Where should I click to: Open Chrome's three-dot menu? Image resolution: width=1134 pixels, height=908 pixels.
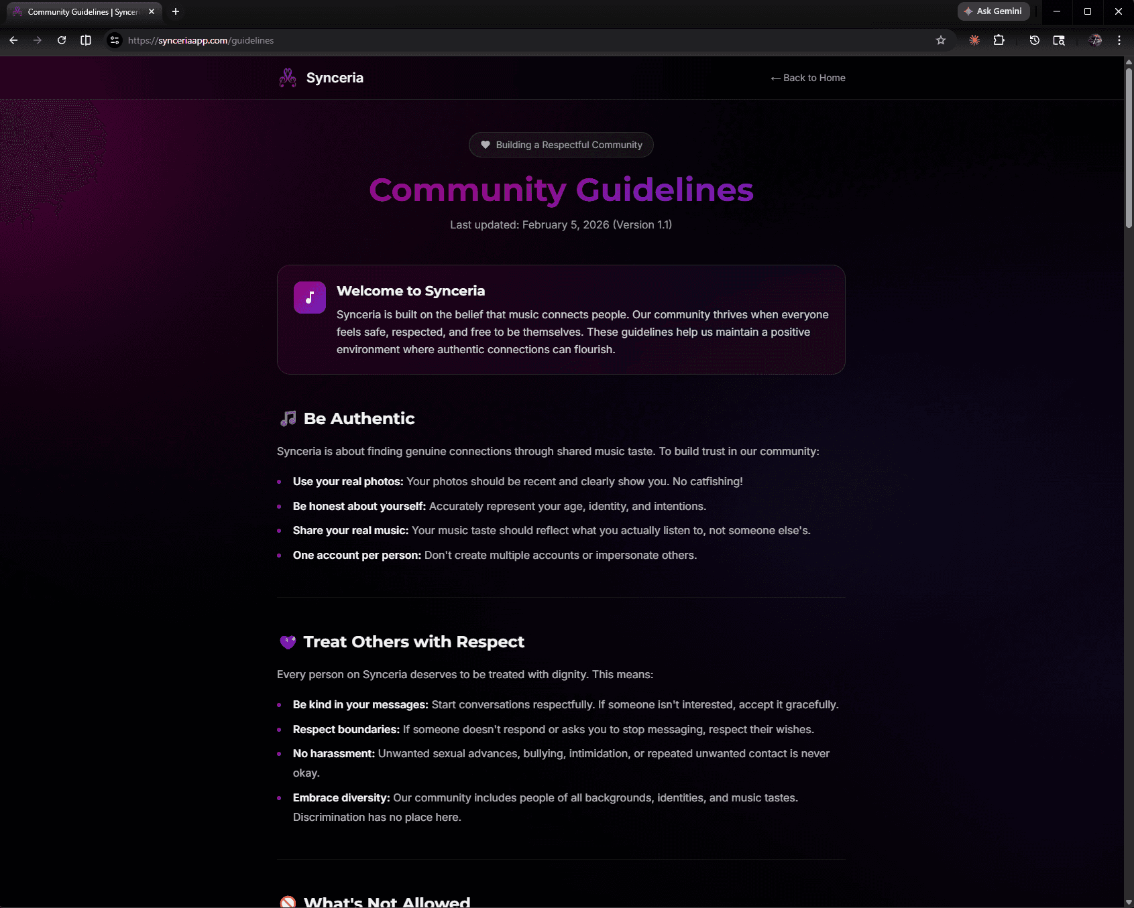pos(1118,40)
